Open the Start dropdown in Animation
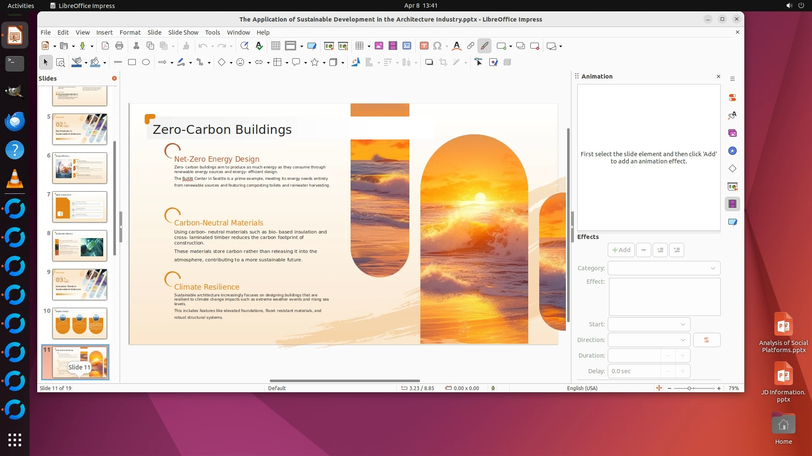 (649, 325)
